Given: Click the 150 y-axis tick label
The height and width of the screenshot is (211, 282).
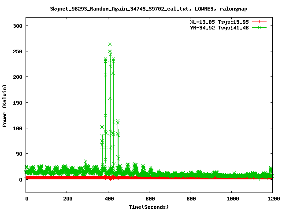Looking at the screenshot, I should coord(18,103).
